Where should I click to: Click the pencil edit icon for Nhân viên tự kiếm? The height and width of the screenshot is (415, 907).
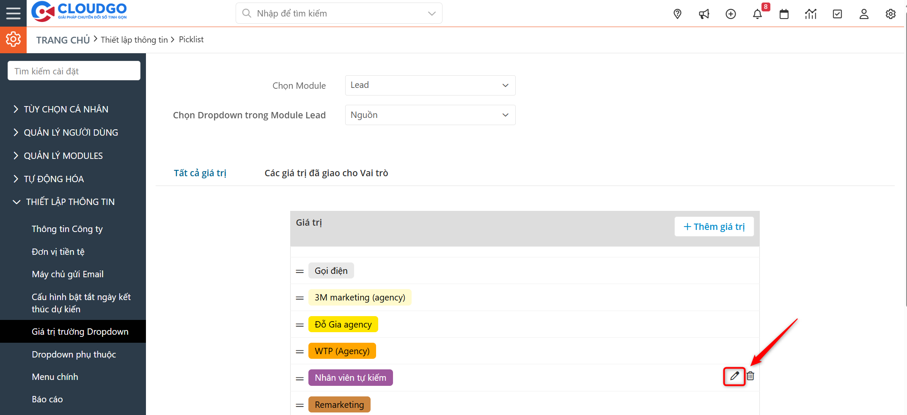click(x=734, y=376)
